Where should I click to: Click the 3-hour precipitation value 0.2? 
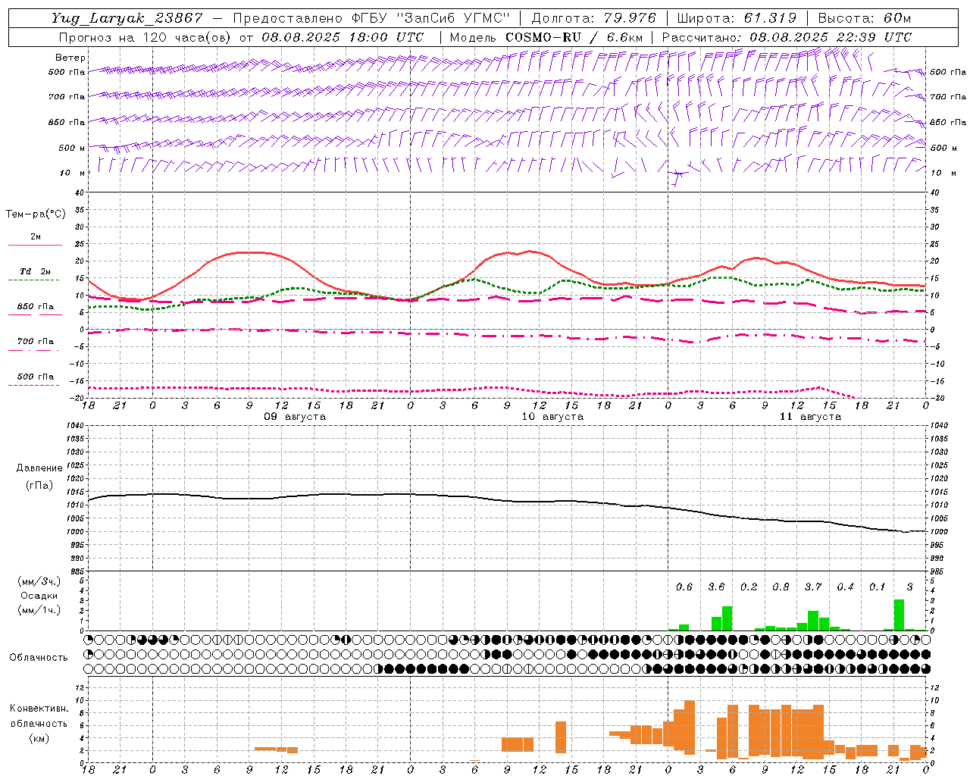point(749,587)
